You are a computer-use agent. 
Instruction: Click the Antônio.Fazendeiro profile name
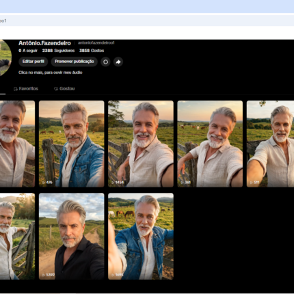(44, 43)
